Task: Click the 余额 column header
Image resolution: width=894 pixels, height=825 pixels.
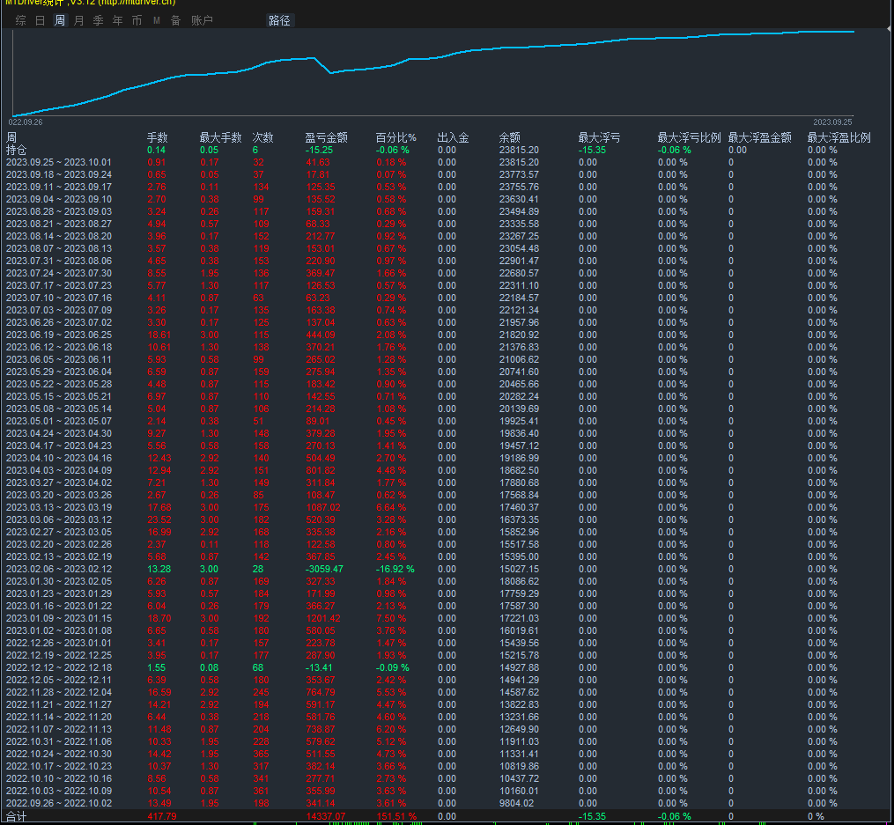Action: point(510,137)
